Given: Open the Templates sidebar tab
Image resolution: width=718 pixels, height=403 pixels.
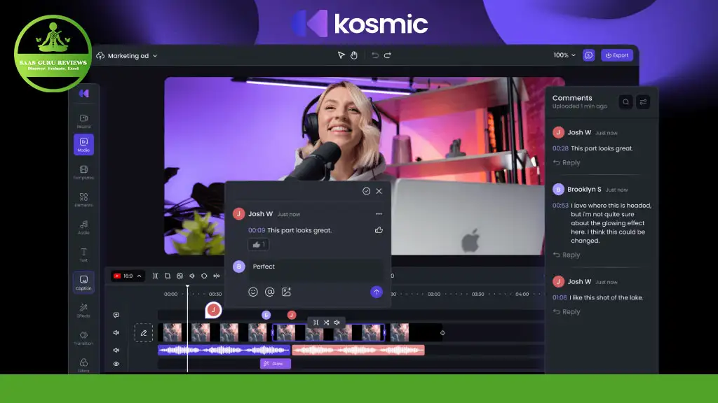Looking at the screenshot, I should click(x=84, y=172).
